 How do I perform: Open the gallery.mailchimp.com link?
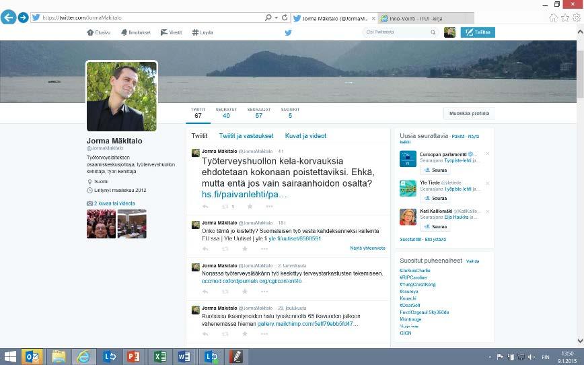pyautogui.click(x=308, y=324)
